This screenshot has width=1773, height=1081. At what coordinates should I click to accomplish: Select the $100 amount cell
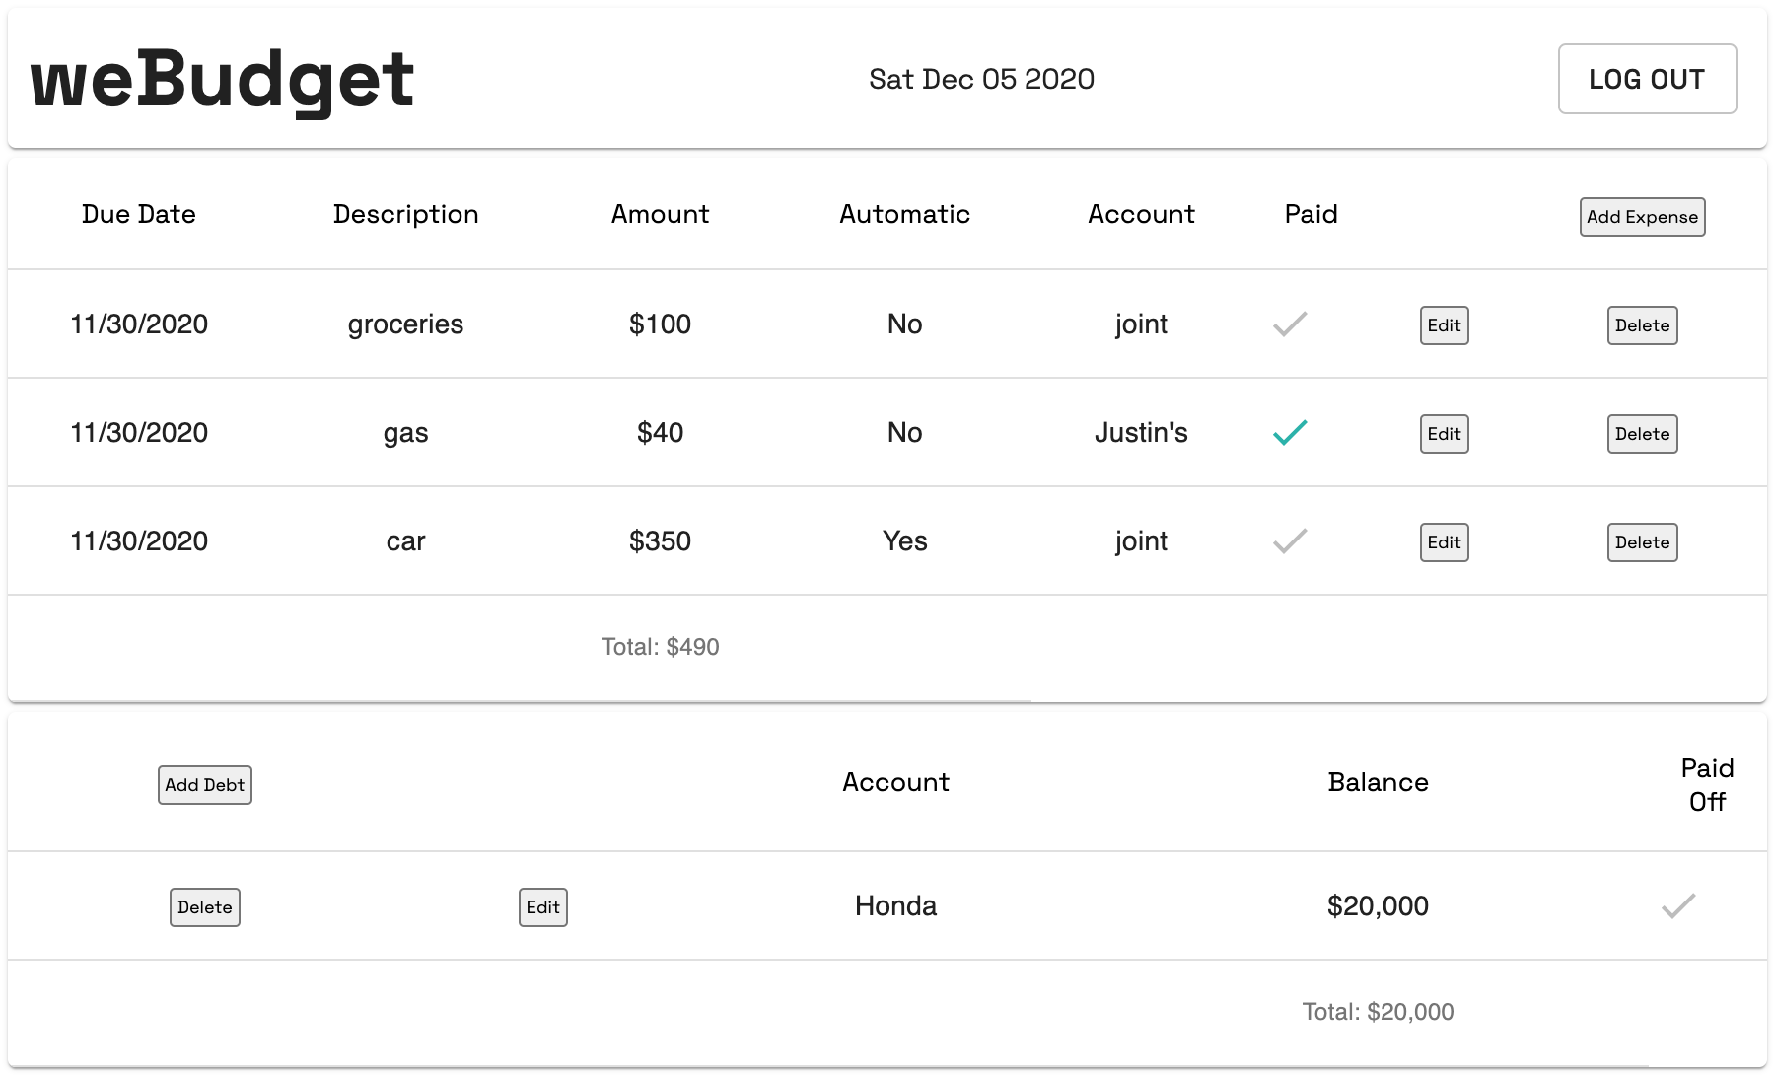660,324
